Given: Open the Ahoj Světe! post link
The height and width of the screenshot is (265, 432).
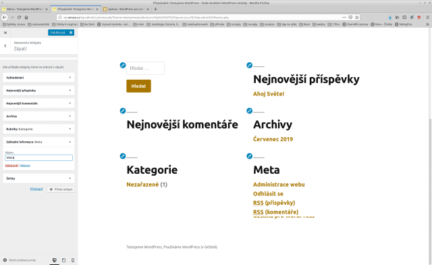Looking at the screenshot, I should (x=269, y=94).
